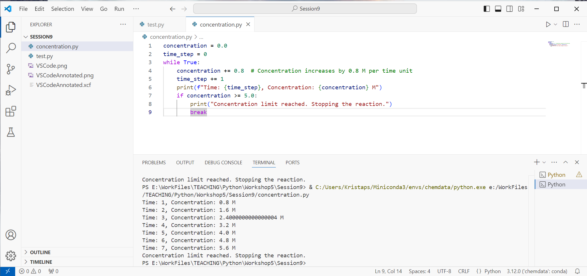Viewport: 587px width, 276px height.
Task: Open the Selection menu
Action: click(x=63, y=9)
